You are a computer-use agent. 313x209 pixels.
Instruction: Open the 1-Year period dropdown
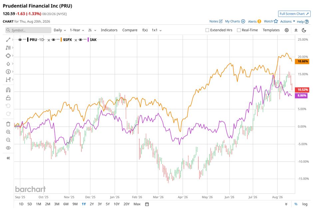coord(77,30)
